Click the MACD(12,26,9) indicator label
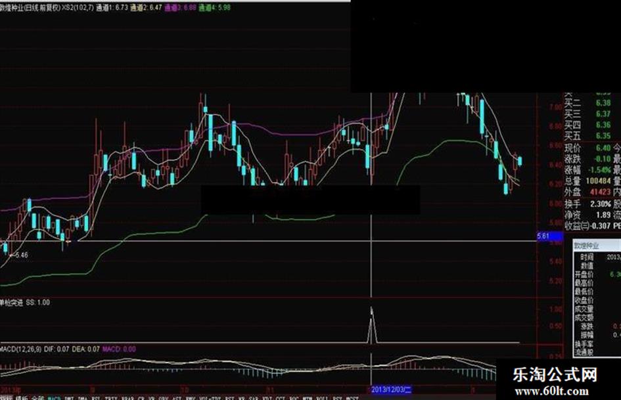Screen dimensions: 621x400 20,349
